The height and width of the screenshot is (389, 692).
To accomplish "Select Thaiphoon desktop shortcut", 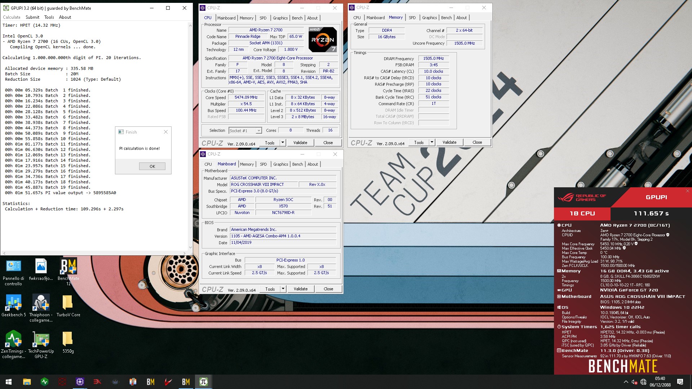I will (41, 308).
